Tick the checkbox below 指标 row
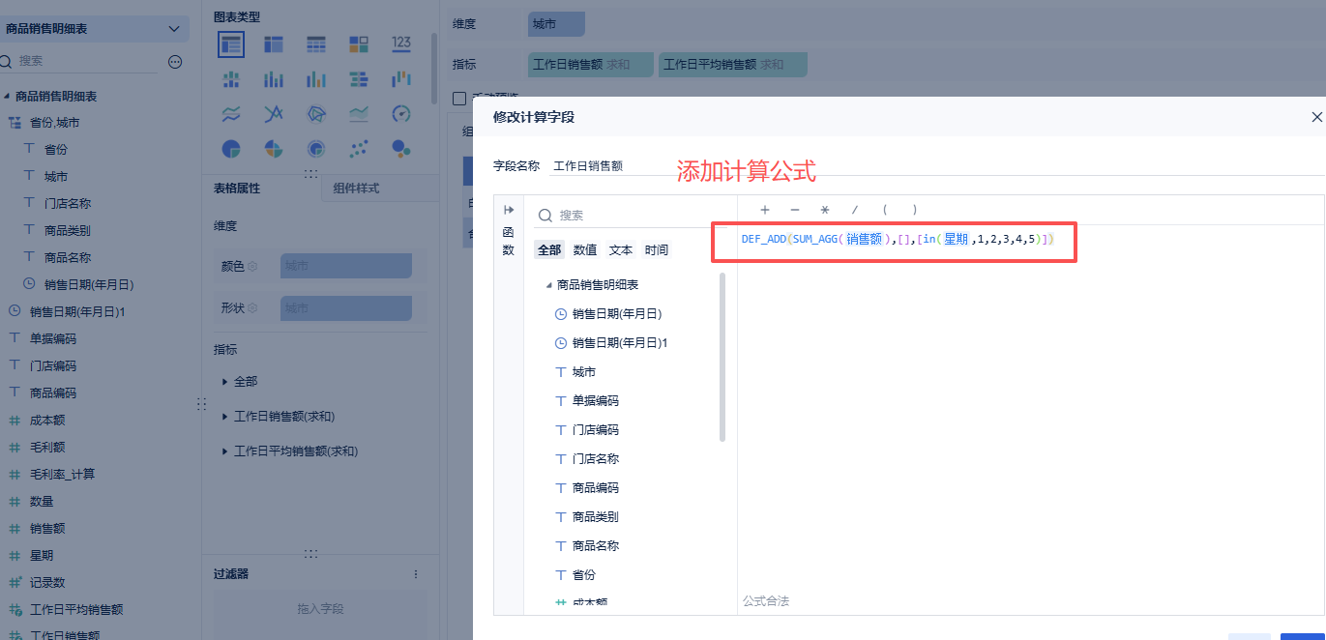 tap(459, 98)
